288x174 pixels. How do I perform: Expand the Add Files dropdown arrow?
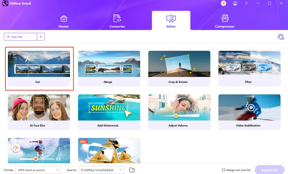[41, 37]
